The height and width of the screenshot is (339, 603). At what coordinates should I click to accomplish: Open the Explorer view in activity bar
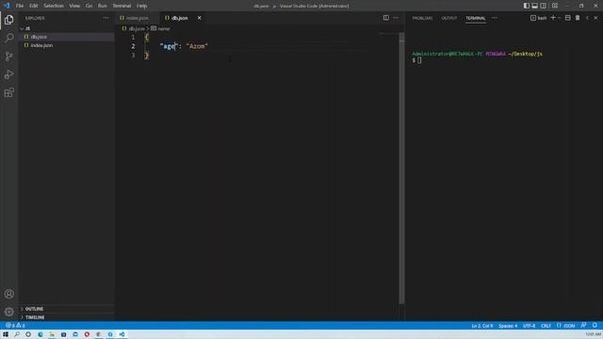click(x=8, y=20)
